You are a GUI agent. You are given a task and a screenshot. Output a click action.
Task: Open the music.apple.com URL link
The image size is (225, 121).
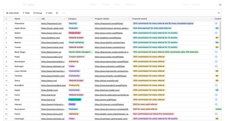52,28
